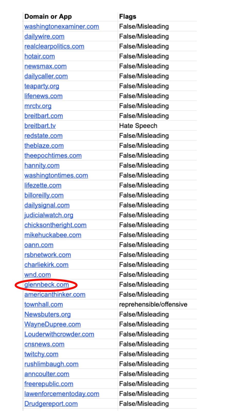Open the judicialwatch.org link
The width and height of the screenshot is (252, 415).
(49, 215)
